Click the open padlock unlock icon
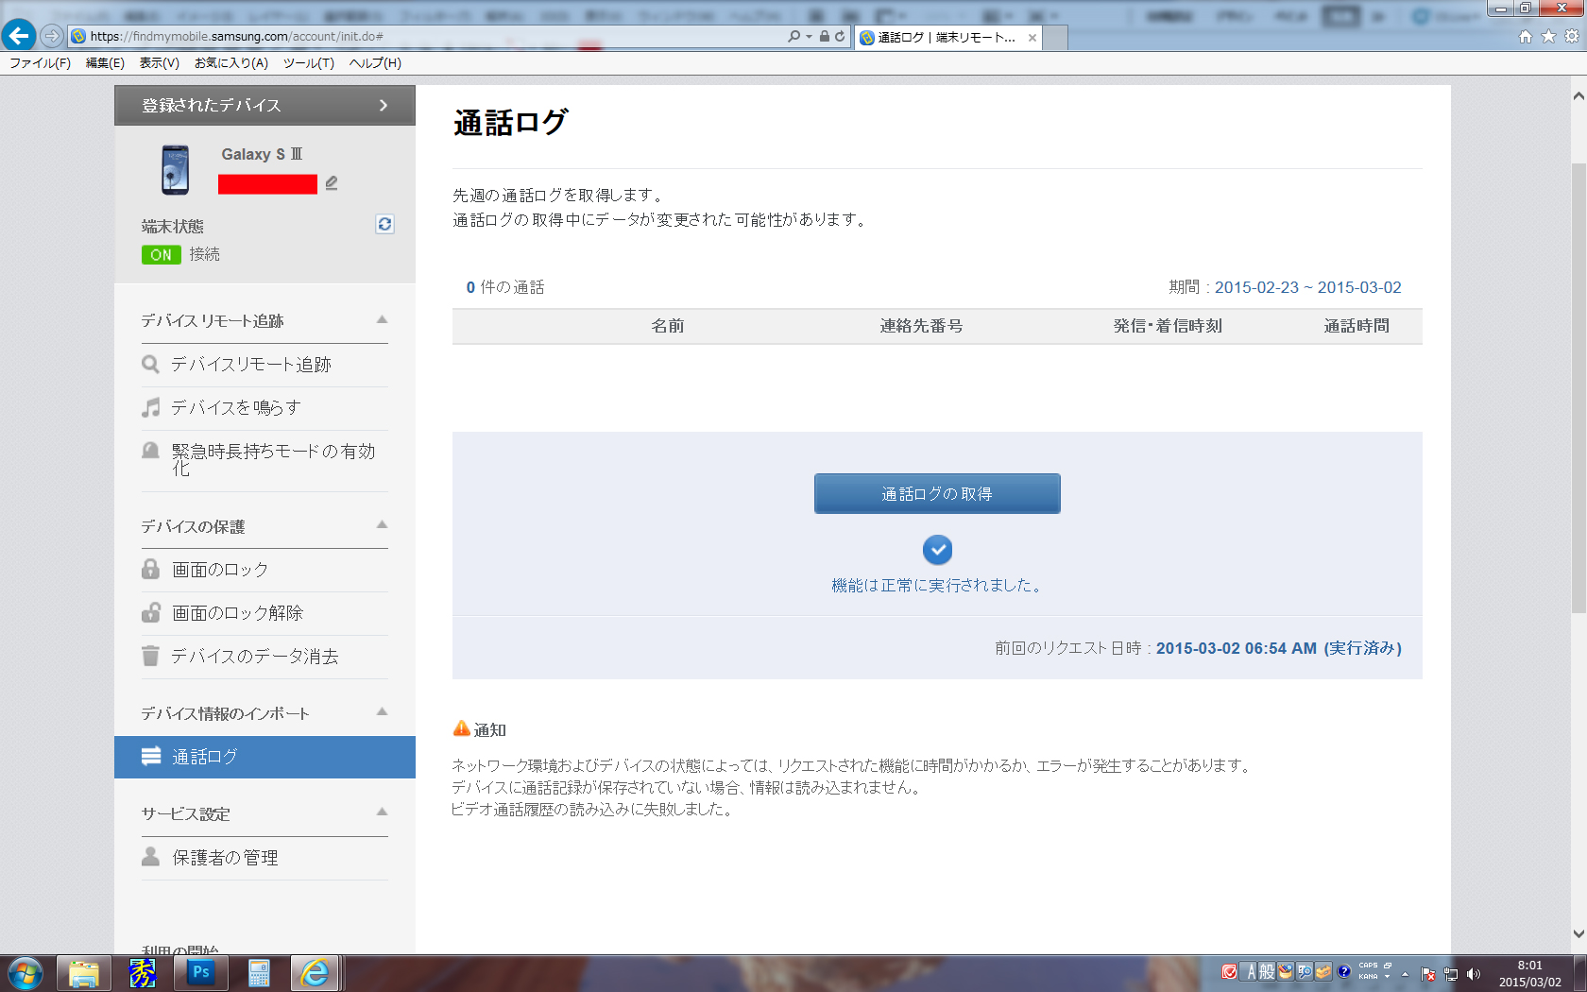Image resolution: width=1587 pixels, height=992 pixels. pos(150,612)
